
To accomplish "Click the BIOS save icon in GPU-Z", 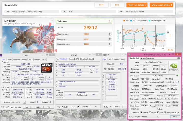I will 177,76.
